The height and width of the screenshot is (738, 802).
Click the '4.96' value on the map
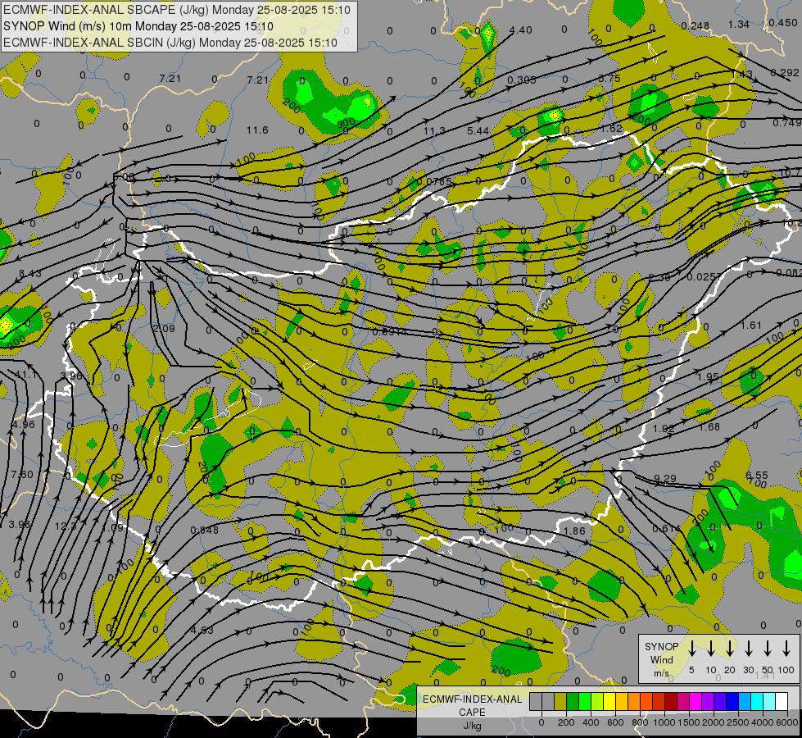[x=24, y=425]
